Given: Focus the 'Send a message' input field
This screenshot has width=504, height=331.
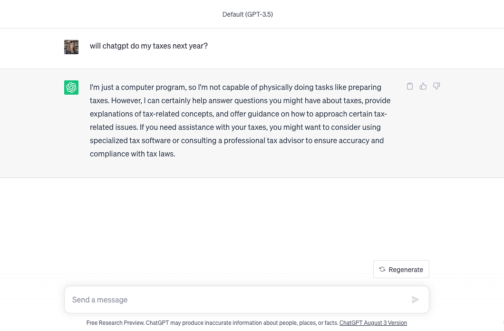Looking at the screenshot, I should click(x=247, y=300).
